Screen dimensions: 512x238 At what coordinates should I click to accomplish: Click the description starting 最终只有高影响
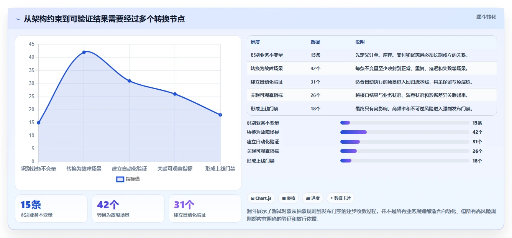click(414, 109)
